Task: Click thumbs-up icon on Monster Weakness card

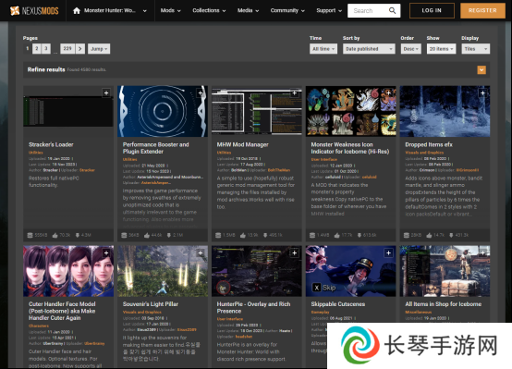Action: tap(336, 235)
